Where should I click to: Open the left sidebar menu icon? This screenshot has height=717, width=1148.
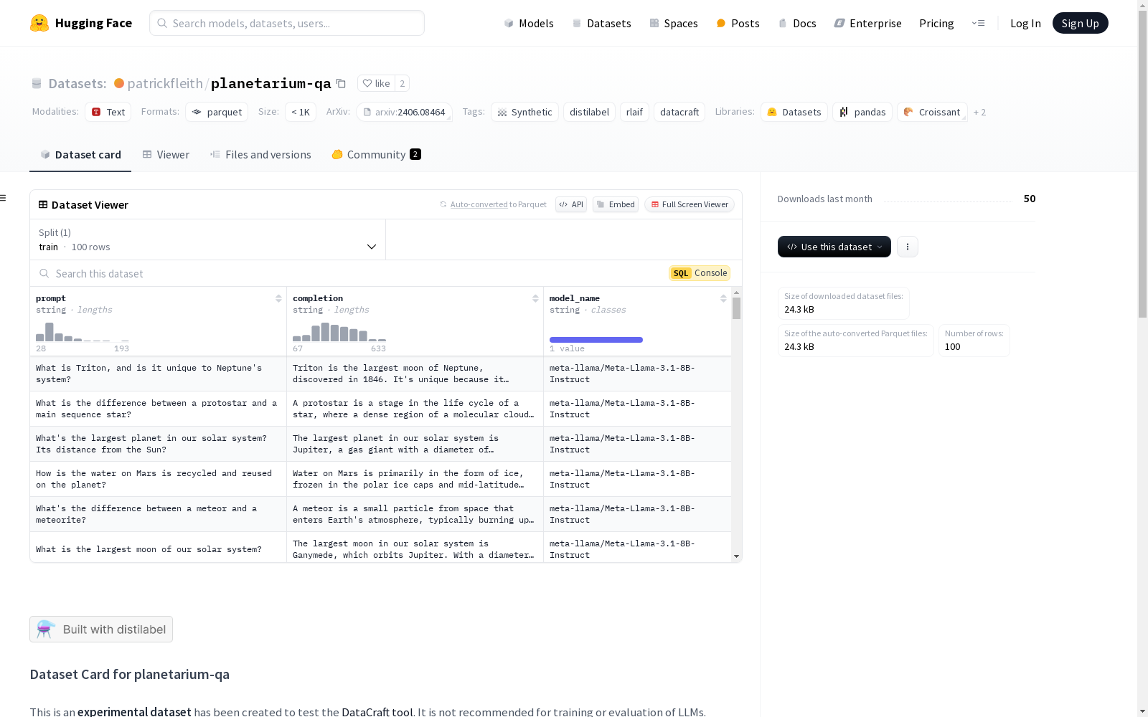tap(3, 198)
